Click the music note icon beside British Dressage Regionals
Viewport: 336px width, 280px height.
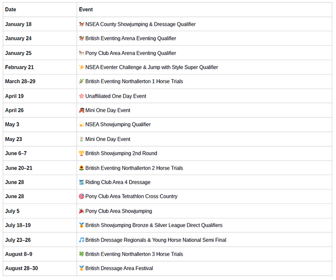pos(82,240)
